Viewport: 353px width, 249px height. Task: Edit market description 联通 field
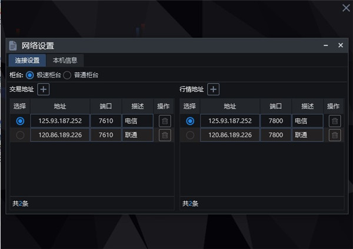(x=308, y=135)
